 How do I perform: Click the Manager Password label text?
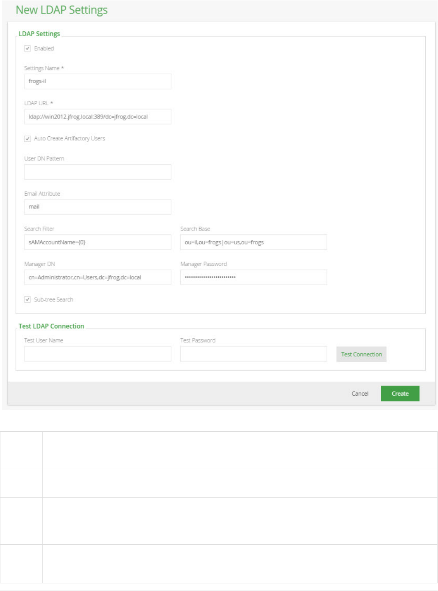pos(204,264)
